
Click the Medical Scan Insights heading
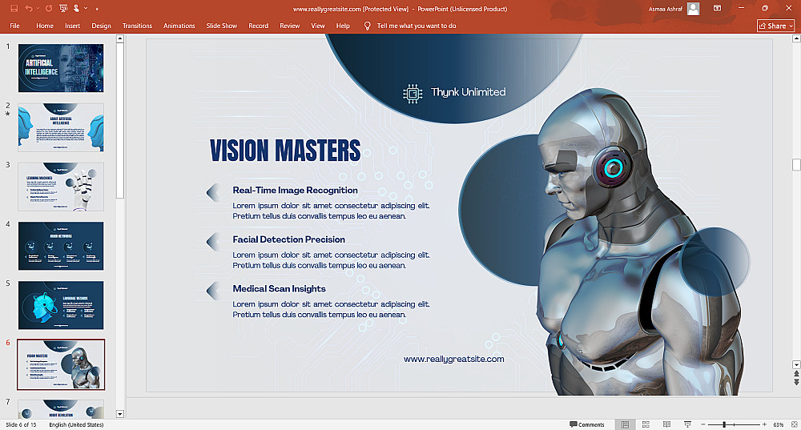tap(279, 288)
